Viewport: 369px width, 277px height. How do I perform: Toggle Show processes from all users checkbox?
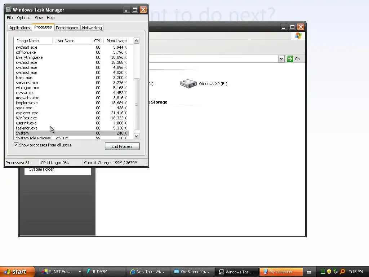point(16,145)
